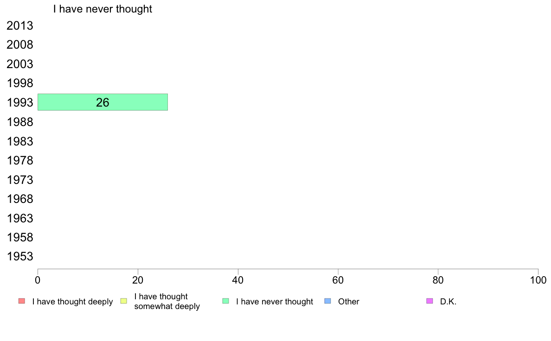551x341 pixels.
Task: Click the 'I have thought somewhat deeply' legend text
Action: [x=167, y=301]
